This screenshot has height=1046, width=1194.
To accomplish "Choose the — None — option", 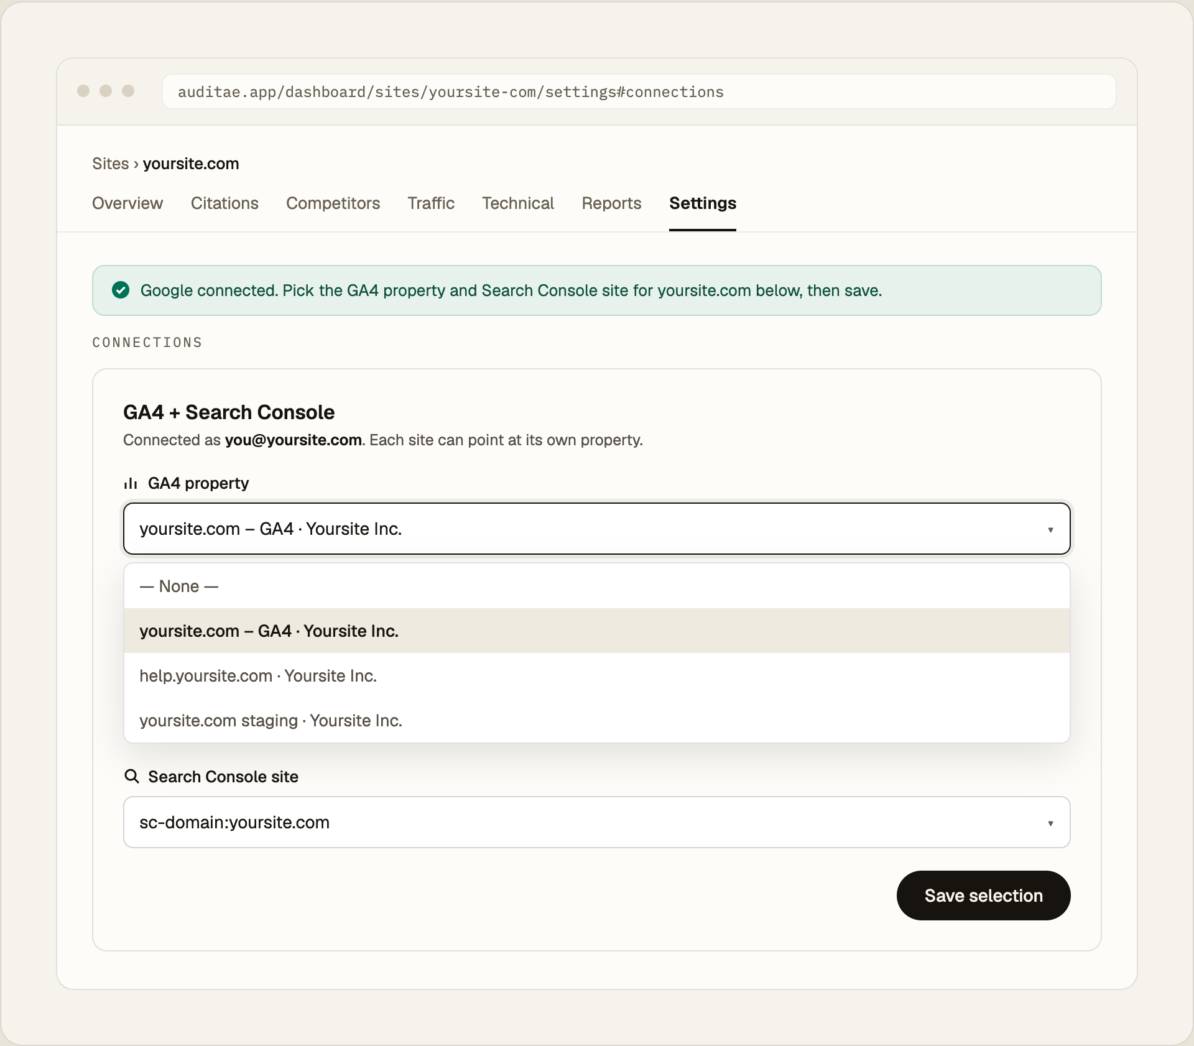I will point(596,586).
